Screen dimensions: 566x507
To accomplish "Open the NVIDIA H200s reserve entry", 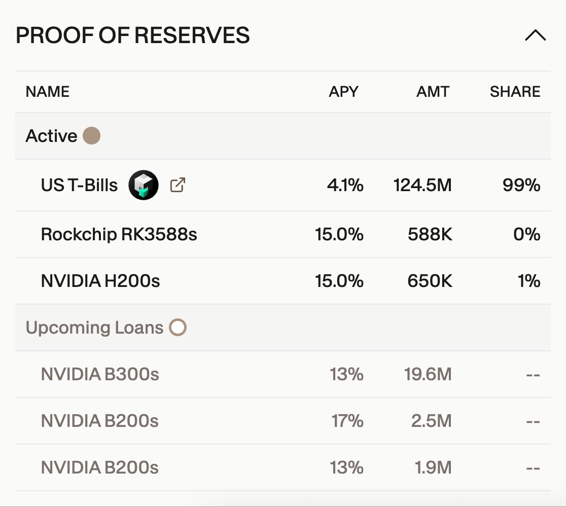I will tap(100, 281).
